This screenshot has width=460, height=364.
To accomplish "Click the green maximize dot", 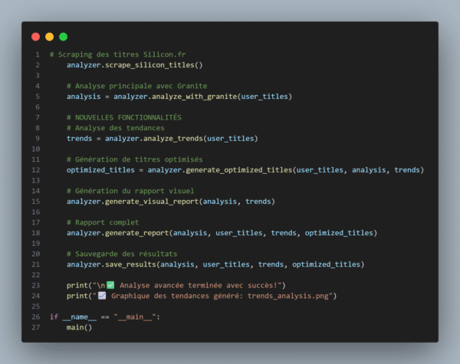I will pos(63,36).
